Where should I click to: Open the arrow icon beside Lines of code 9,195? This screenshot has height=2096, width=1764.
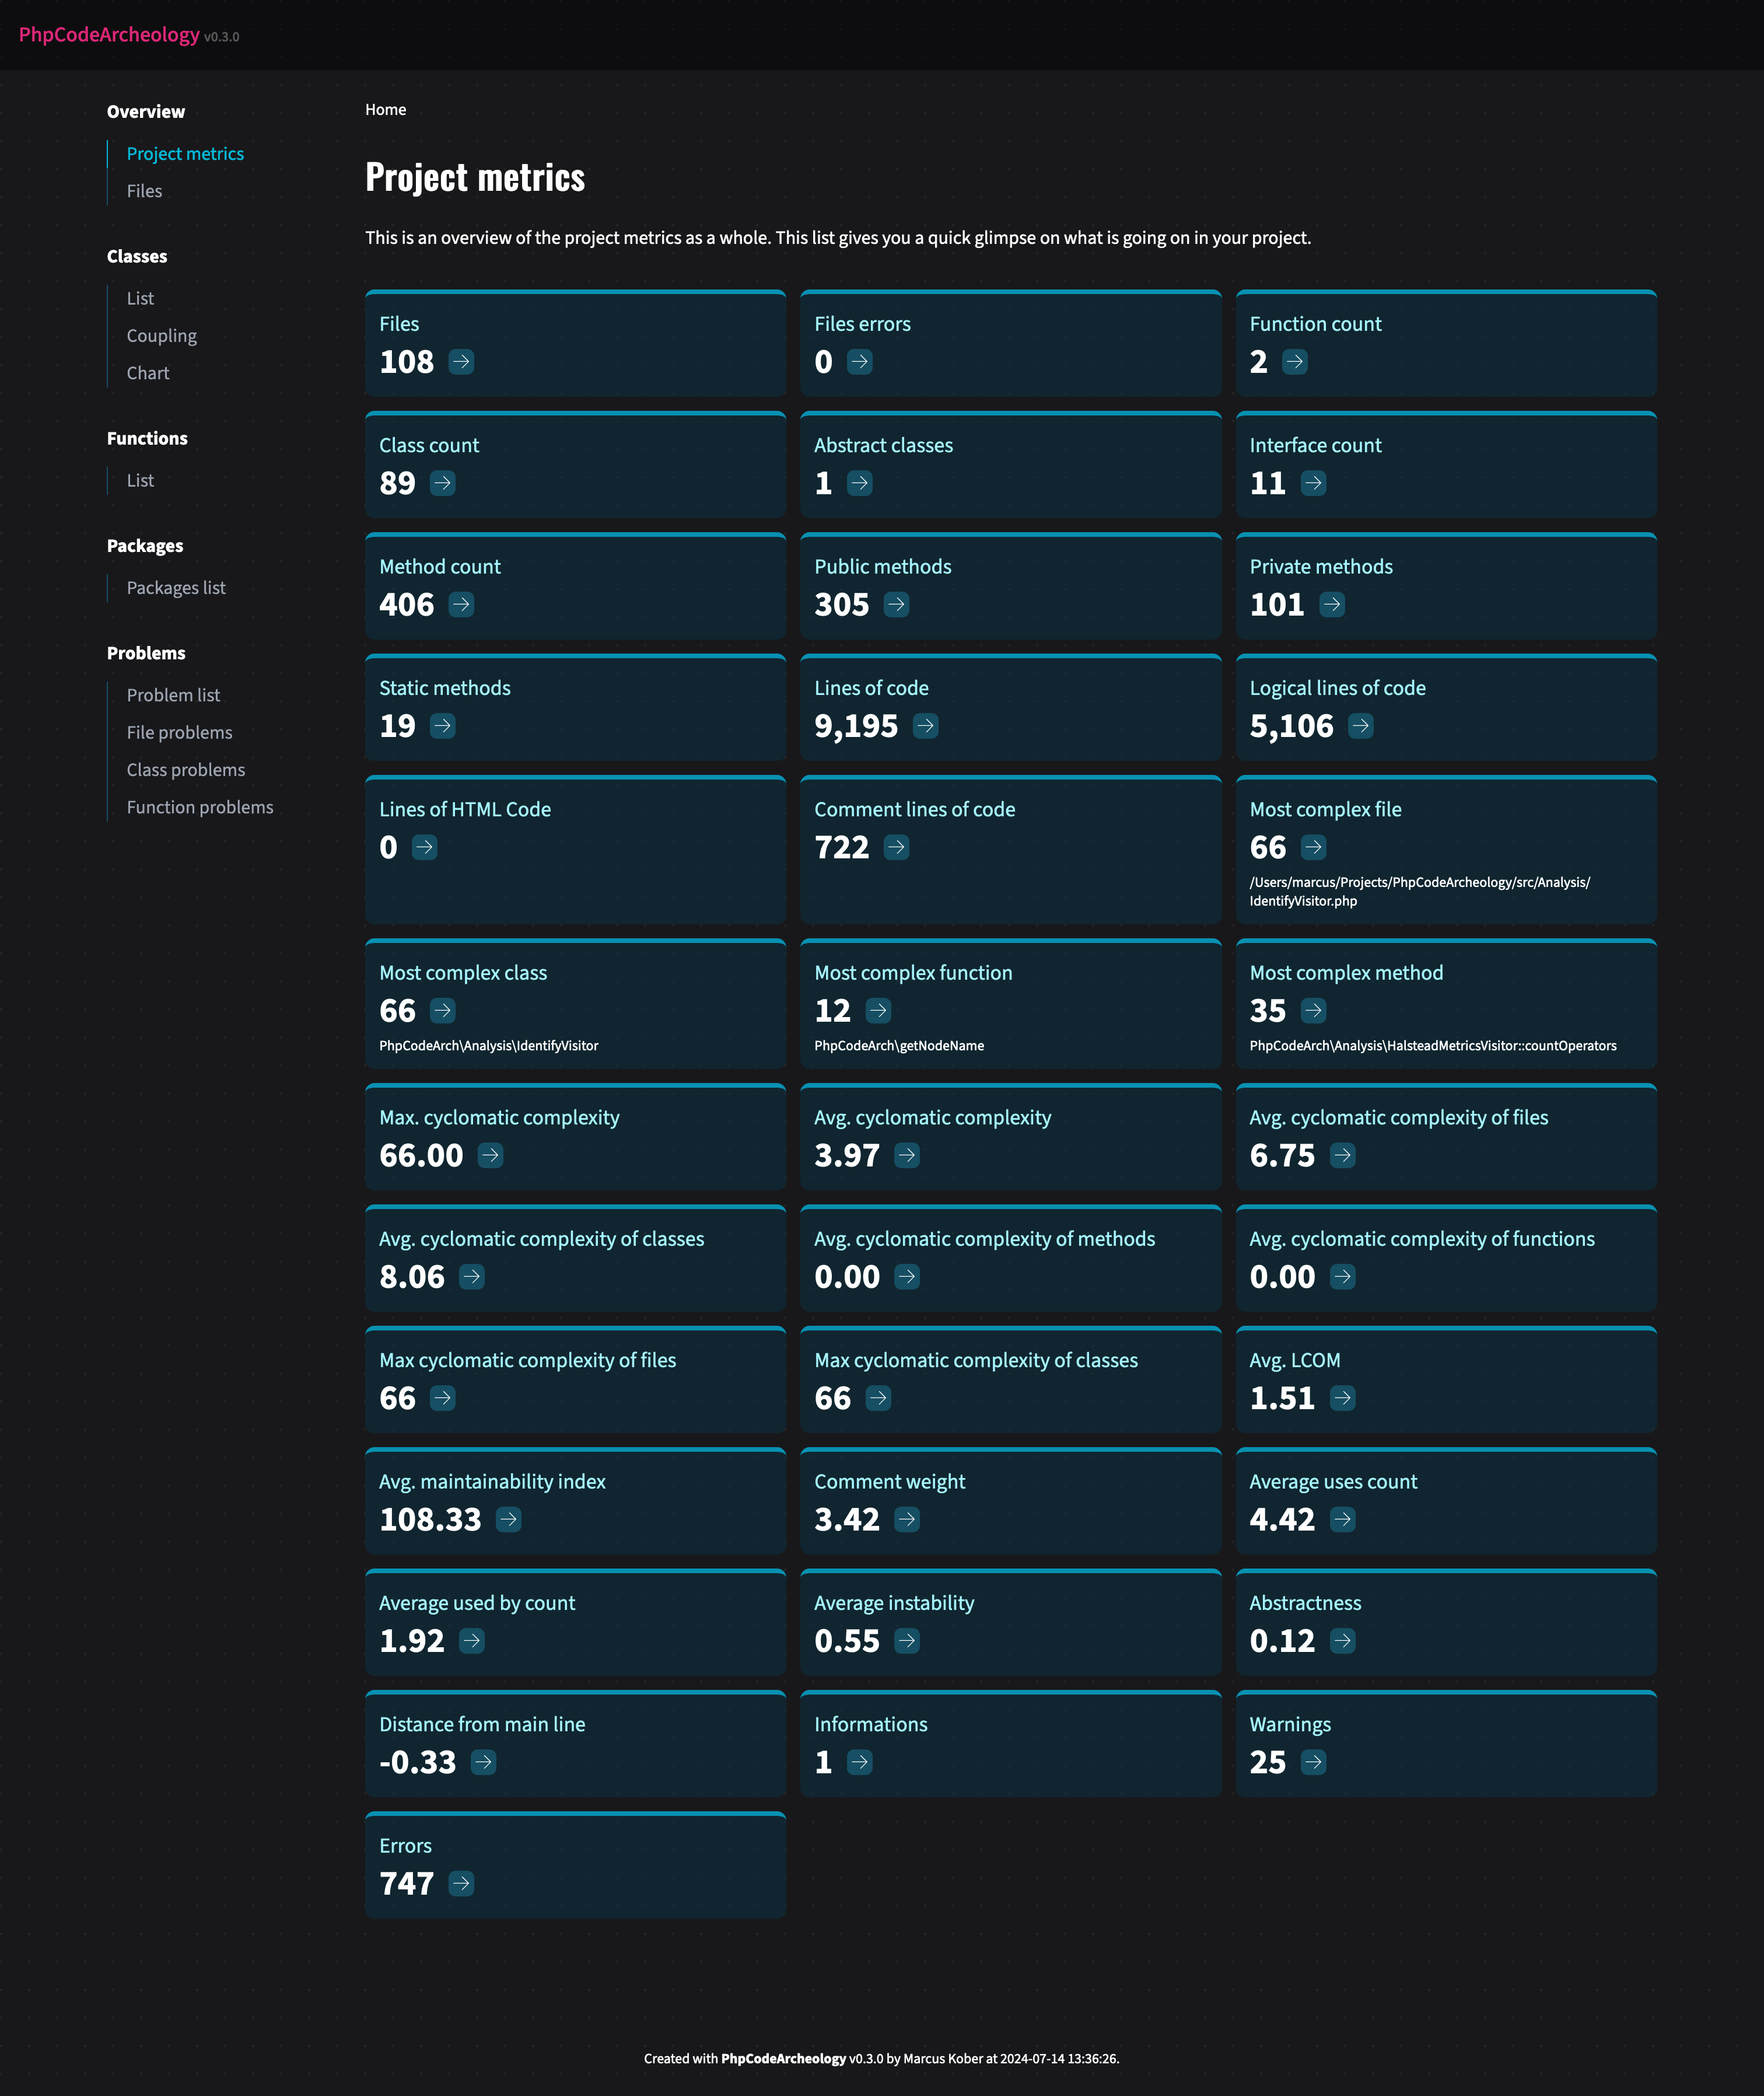(925, 725)
